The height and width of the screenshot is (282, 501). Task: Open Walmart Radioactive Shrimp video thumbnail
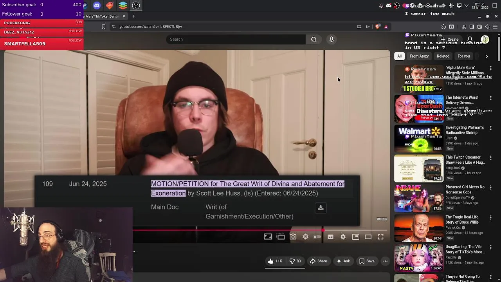tap(419, 138)
